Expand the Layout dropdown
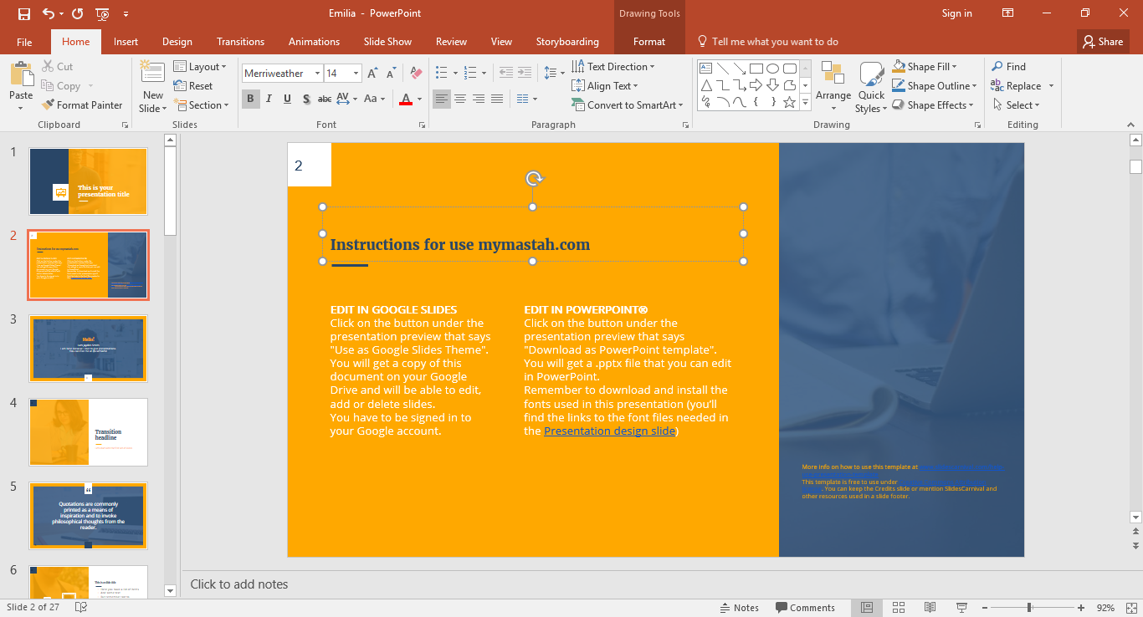This screenshot has height=617, width=1143. [x=200, y=67]
